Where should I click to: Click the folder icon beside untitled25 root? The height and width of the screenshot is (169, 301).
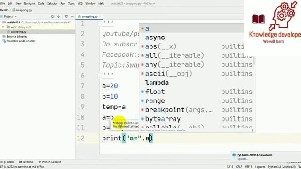tap(4, 23)
